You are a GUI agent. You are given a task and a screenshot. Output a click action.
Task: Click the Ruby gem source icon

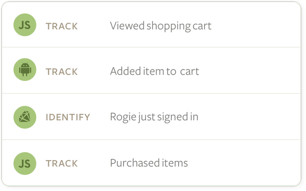25,117
